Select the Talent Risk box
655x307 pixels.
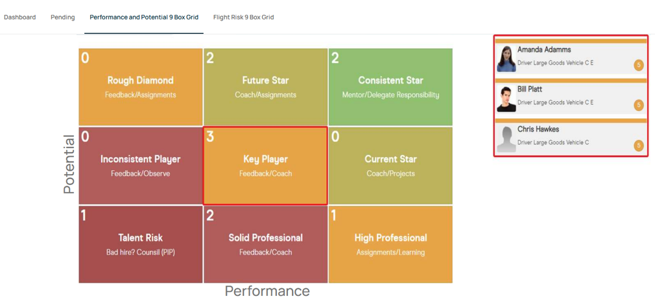tap(140, 244)
